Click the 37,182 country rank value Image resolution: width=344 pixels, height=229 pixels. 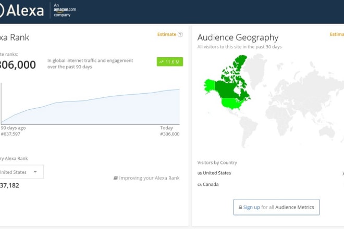[x=9, y=185]
